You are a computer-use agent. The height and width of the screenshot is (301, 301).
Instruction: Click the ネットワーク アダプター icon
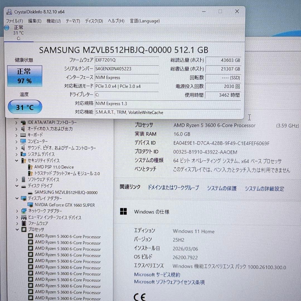click(24, 211)
